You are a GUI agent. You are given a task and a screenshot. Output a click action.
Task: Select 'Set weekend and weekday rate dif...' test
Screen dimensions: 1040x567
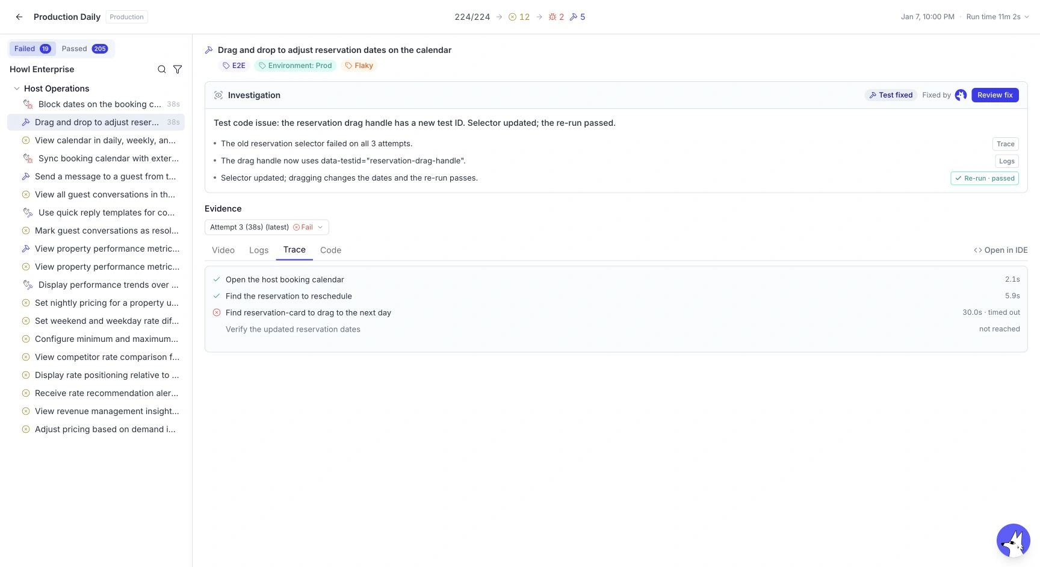click(96, 321)
